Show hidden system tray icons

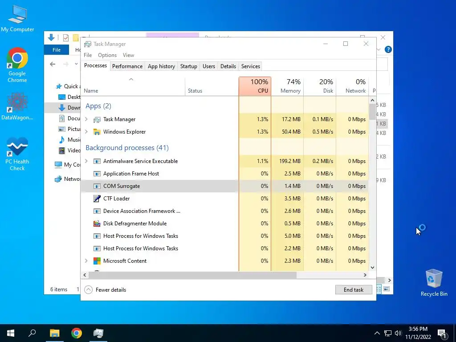[x=377, y=333]
